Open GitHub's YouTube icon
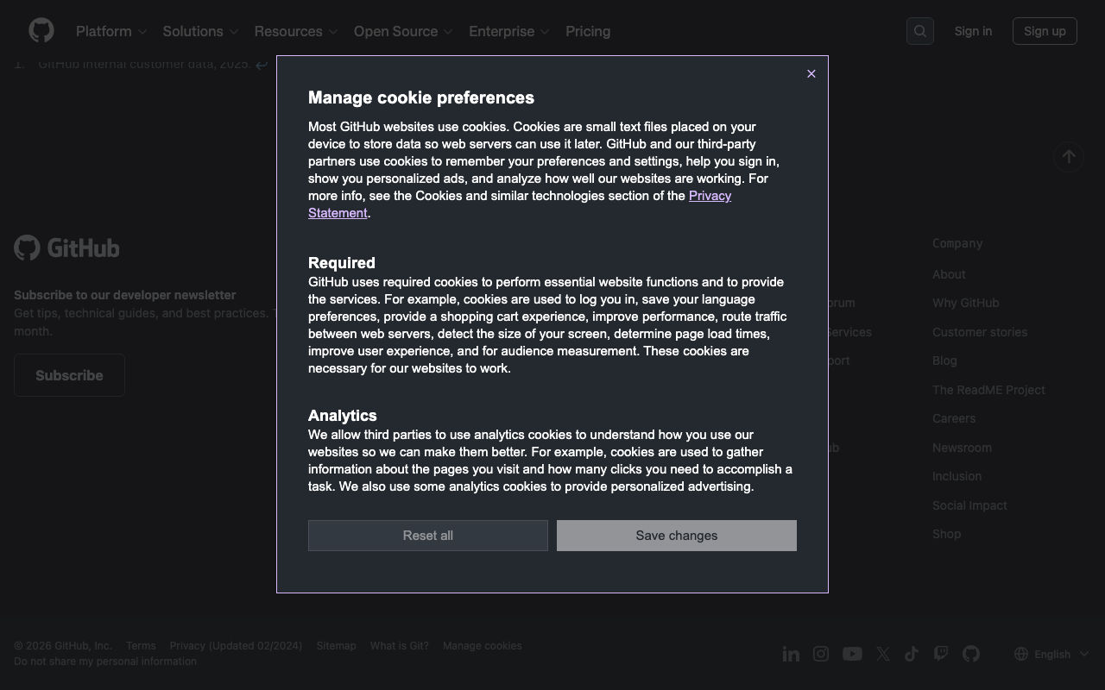The width and height of the screenshot is (1105, 690). 852,654
